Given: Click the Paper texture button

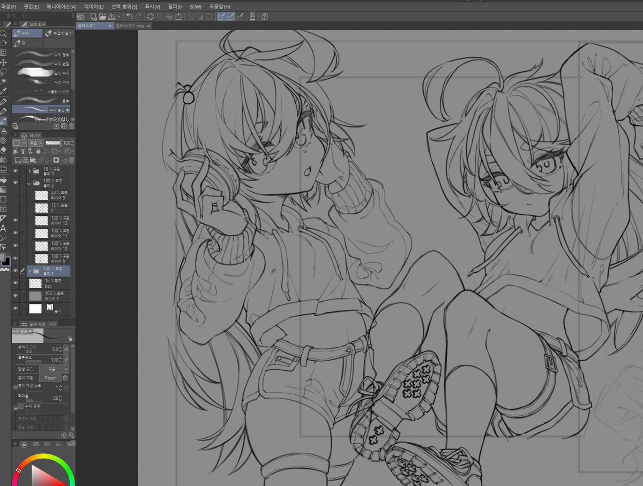Looking at the screenshot, I should pos(50,378).
